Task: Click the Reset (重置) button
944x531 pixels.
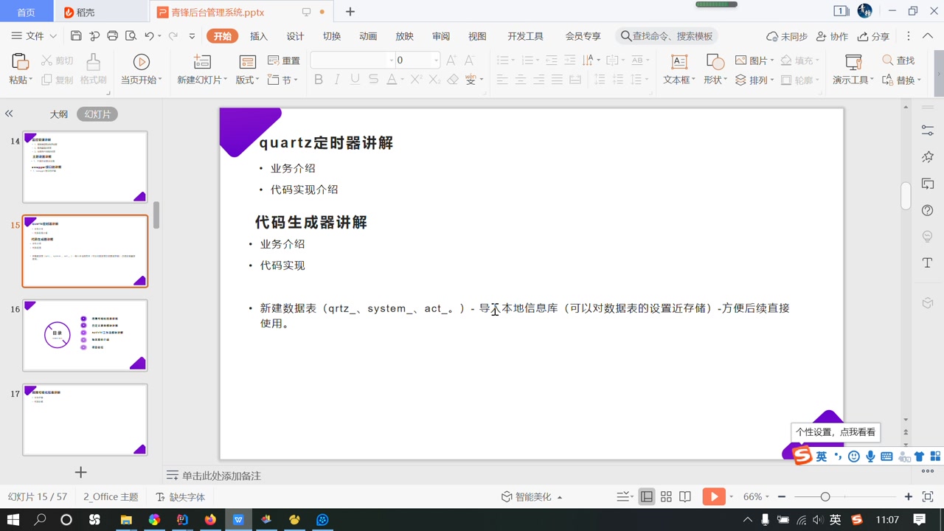Action: tap(284, 60)
